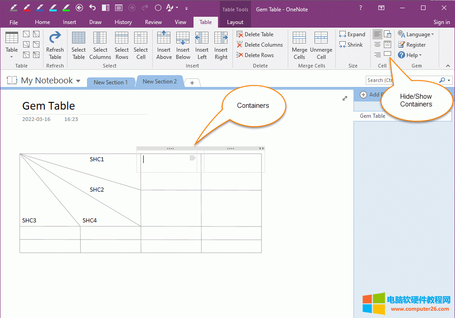The image size is (455, 318).
Task: Toggle align left in Cell group
Action: pos(377,34)
